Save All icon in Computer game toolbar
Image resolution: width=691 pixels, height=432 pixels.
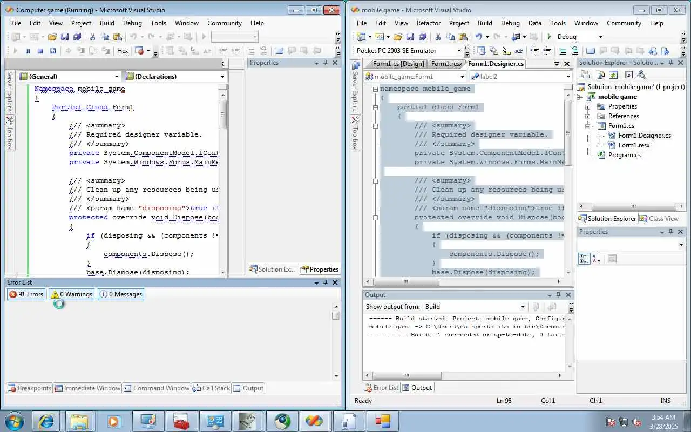coord(77,37)
